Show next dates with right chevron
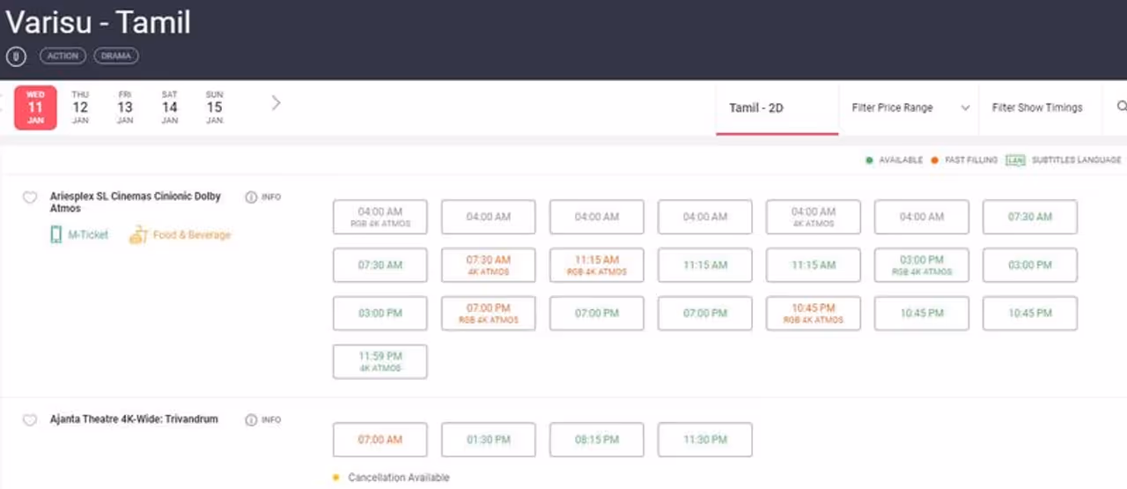Image resolution: width=1127 pixels, height=489 pixels. pyautogui.click(x=276, y=103)
